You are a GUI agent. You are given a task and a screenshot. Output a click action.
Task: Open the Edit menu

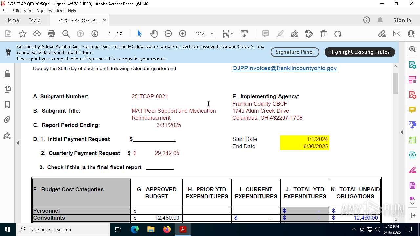point(16,11)
